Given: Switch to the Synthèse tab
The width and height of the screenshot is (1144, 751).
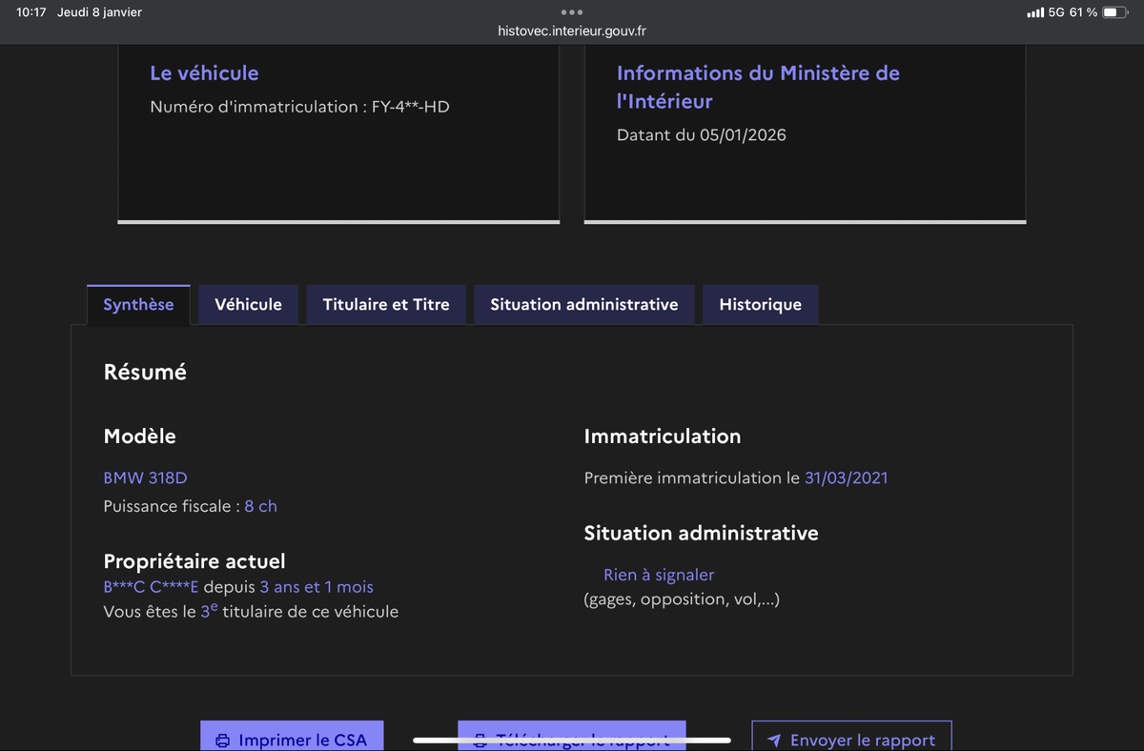Looking at the screenshot, I should coord(138,305).
